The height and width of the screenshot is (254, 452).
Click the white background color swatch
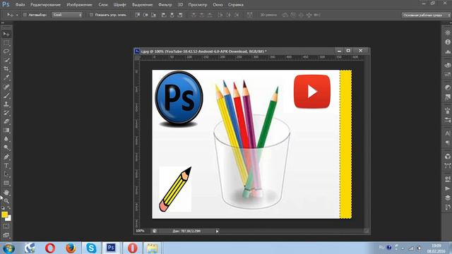click(x=9, y=219)
